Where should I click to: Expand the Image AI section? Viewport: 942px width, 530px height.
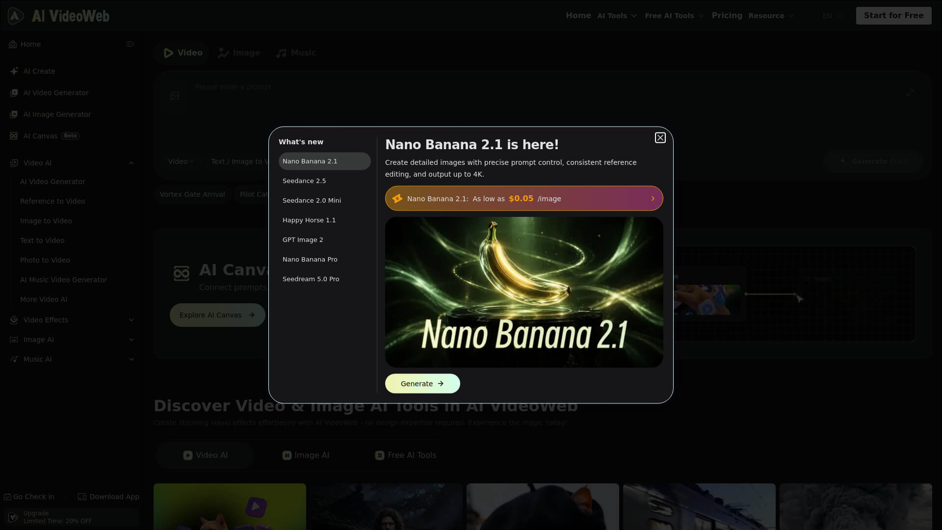(x=131, y=340)
